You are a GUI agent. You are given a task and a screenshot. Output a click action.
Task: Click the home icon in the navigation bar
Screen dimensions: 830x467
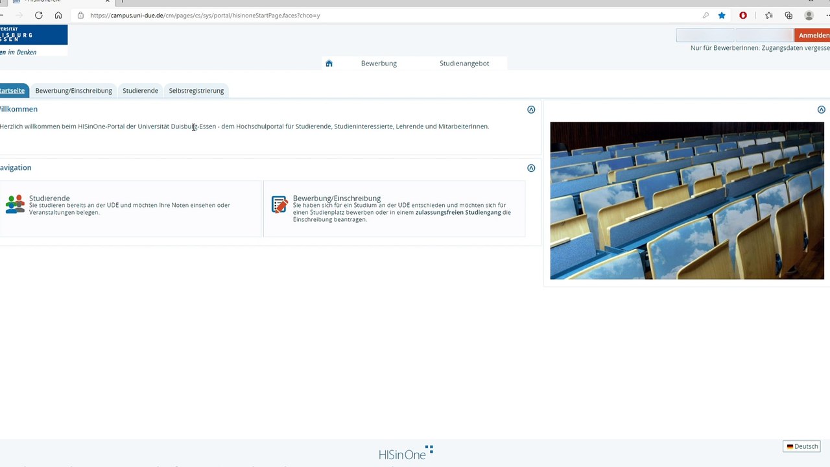tap(329, 63)
